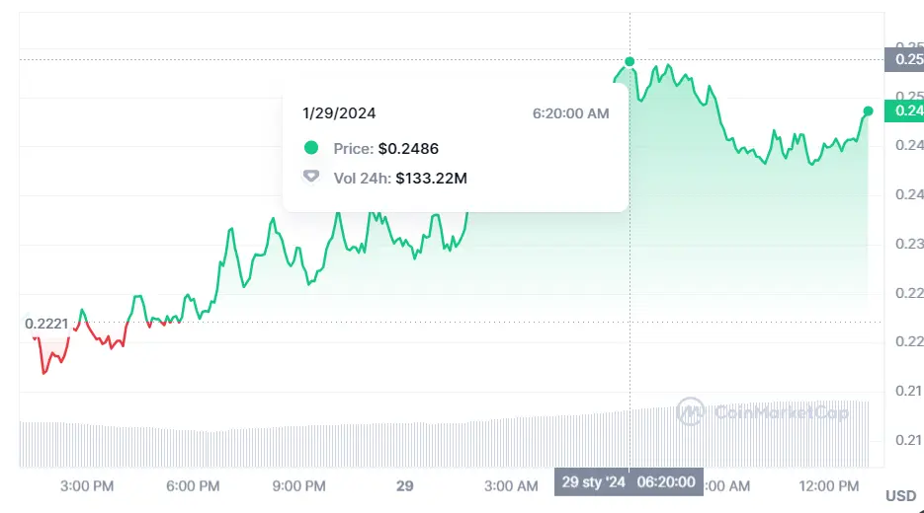Screen dimensions: 924x513
Task: Click the Vol 24h icon in tooltip
Action: click(x=311, y=178)
